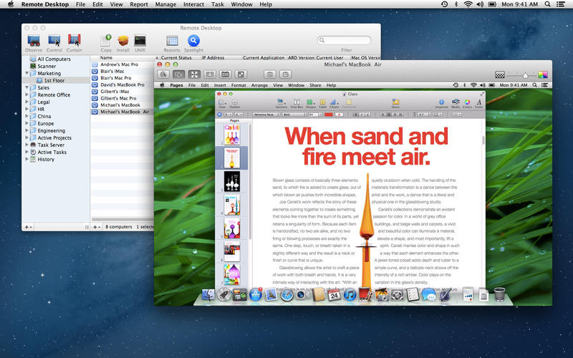Viewport: 573px width, 358px height.
Task: Click the UNIX command icon
Action: point(140,41)
